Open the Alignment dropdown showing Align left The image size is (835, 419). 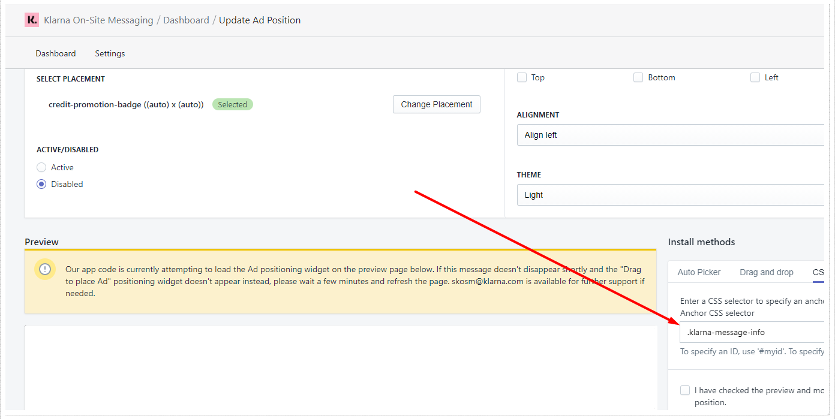pos(671,135)
